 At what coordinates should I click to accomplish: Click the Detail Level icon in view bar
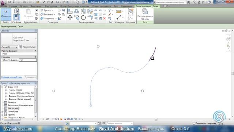pos(54,119)
